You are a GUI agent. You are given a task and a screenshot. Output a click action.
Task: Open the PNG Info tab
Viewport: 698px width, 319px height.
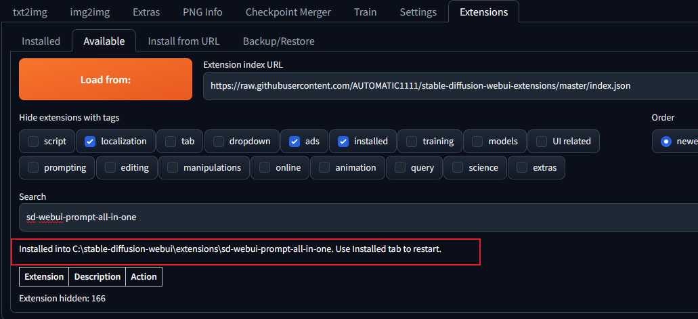tap(202, 12)
